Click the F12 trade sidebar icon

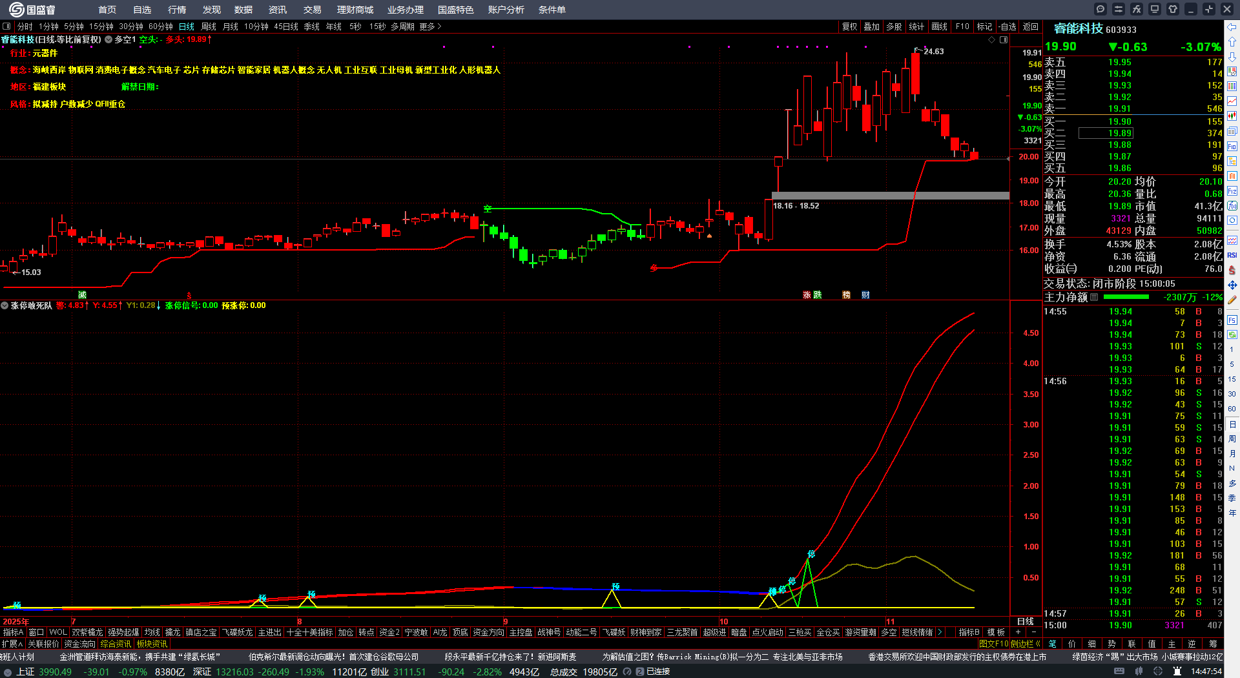(x=1232, y=191)
